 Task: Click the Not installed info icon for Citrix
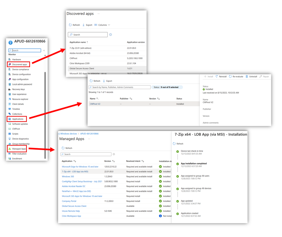click(x=160, y=216)
